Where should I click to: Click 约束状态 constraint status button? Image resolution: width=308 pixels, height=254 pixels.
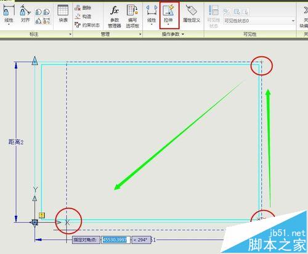coord(87,25)
